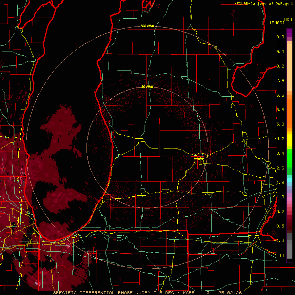
Task: Pick the yellow band of the color bar
Action: click(x=289, y=140)
